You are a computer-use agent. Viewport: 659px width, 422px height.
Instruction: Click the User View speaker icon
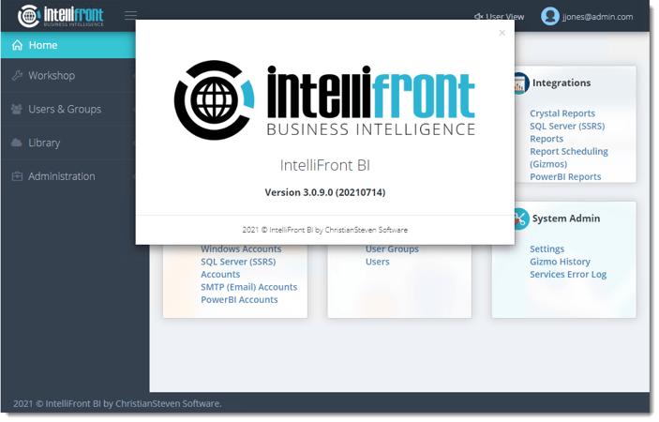coord(478,17)
